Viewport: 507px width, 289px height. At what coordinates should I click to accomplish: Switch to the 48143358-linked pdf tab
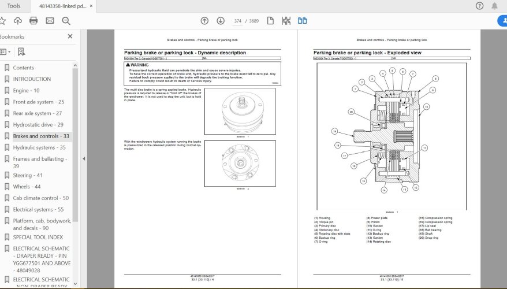[62, 6]
